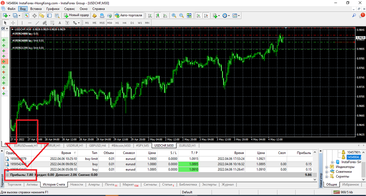The width and height of the screenshot is (366, 196).
Task: Switch chart to candlestick mode
Action: click(x=158, y=15)
